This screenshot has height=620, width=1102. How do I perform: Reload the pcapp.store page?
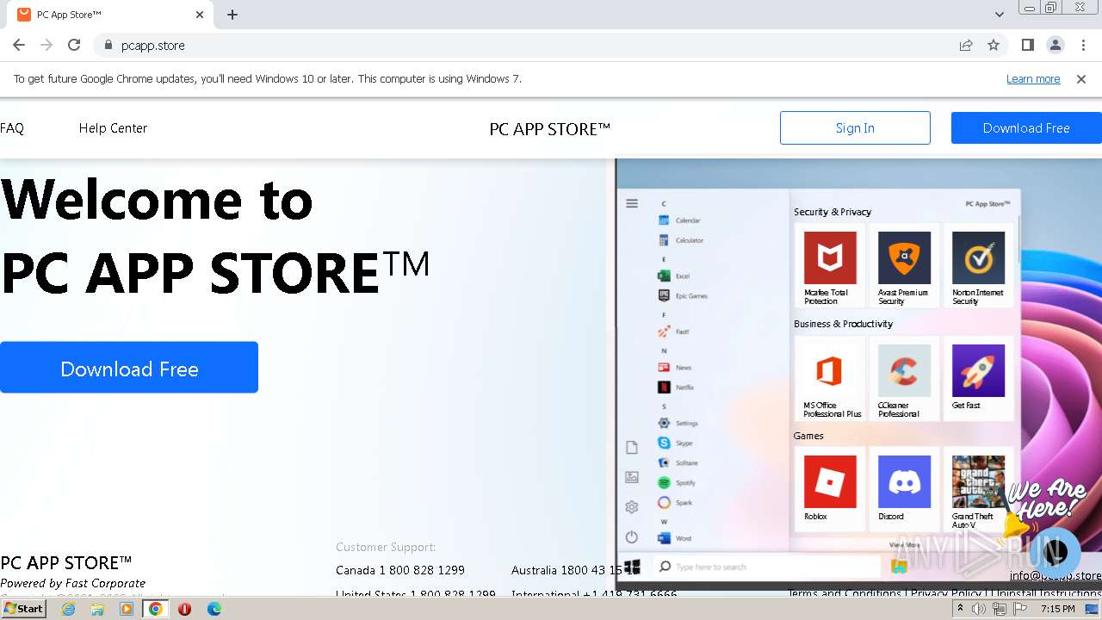tap(74, 45)
